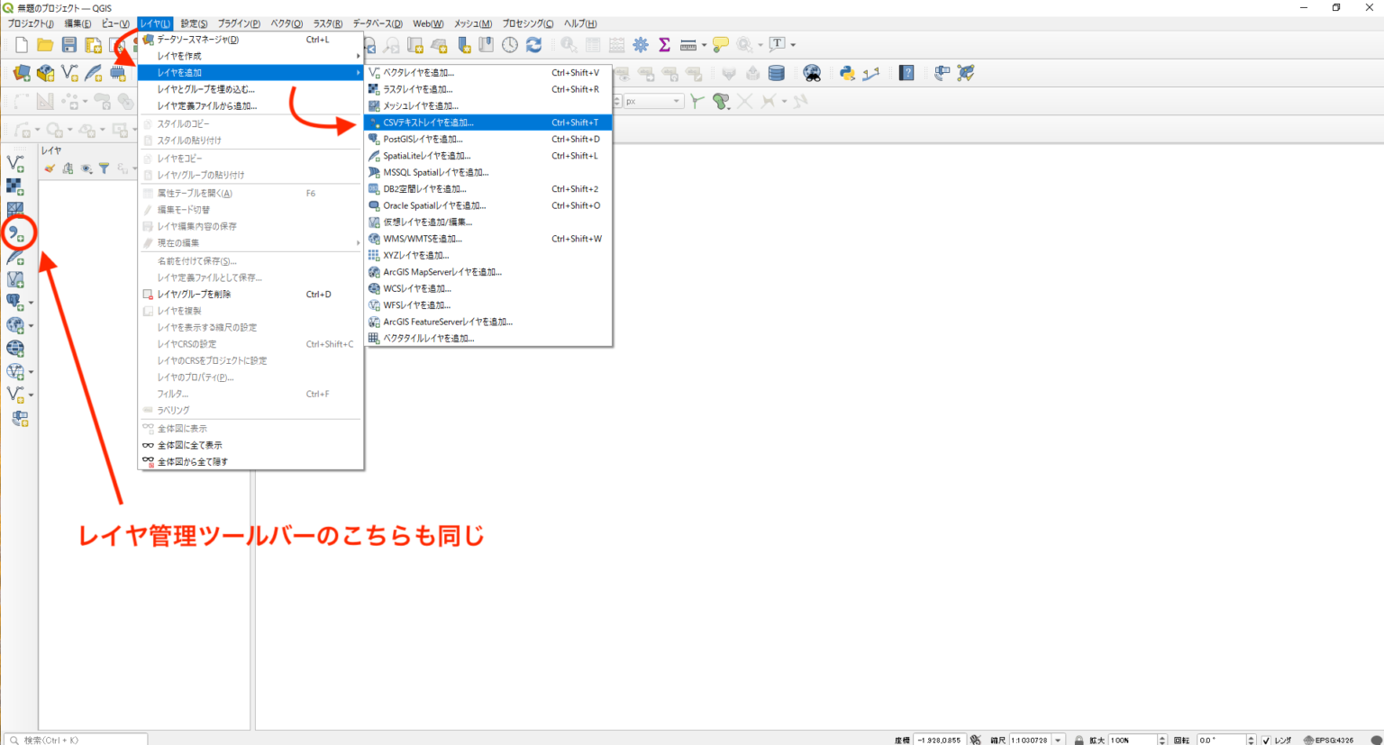Click the Add Vector Layer sidebar icon

coord(14,165)
